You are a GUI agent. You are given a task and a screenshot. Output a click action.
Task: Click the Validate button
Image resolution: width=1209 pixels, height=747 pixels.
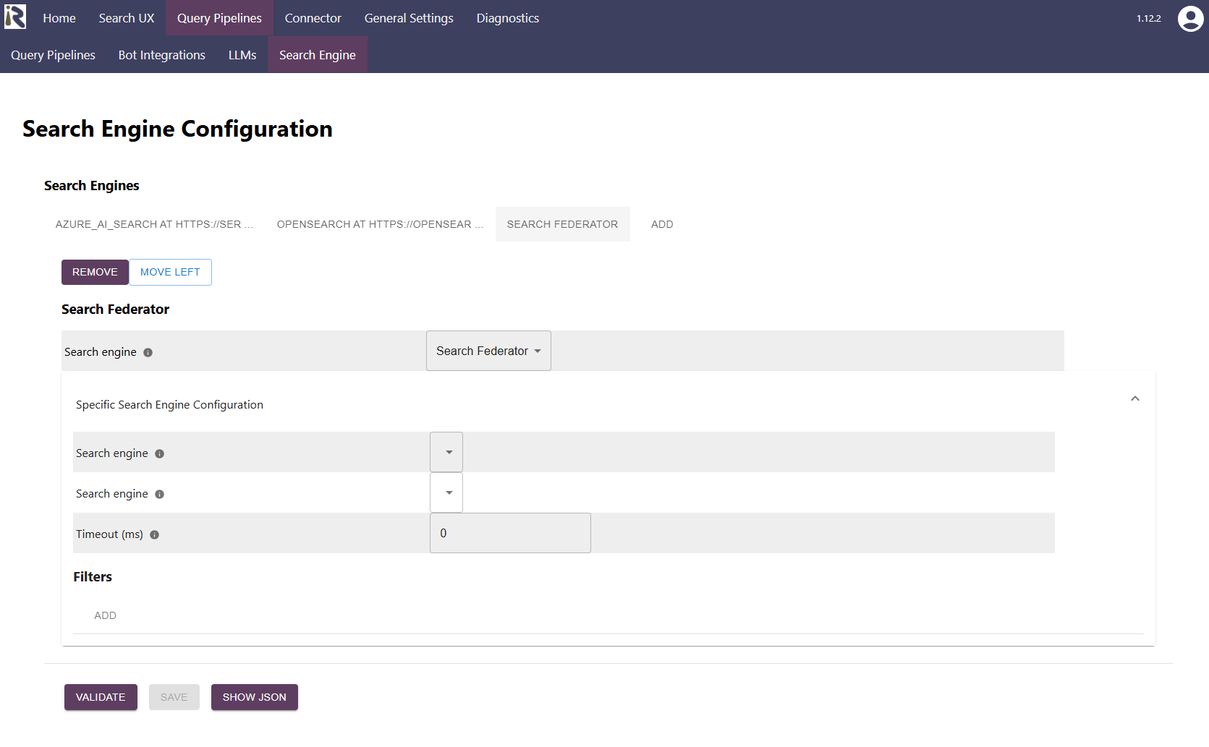tap(101, 697)
